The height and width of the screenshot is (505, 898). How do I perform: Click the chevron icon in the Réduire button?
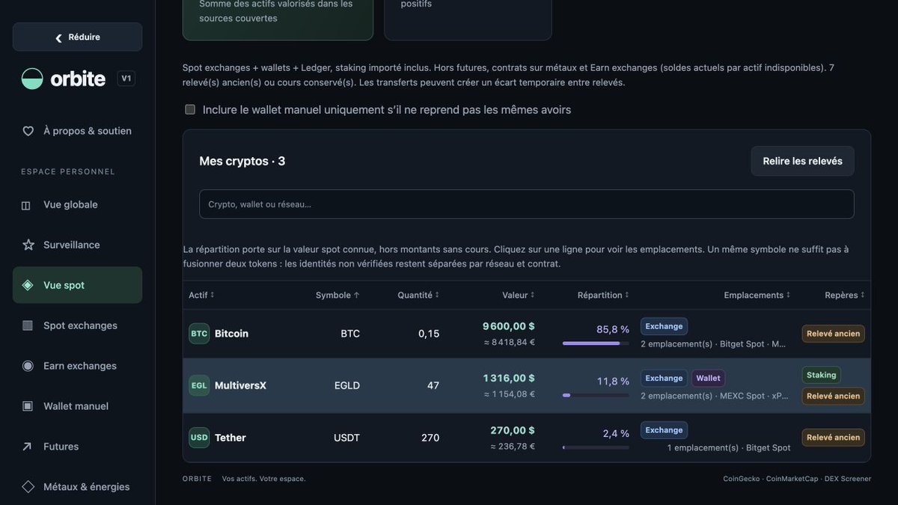pyautogui.click(x=58, y=37)
